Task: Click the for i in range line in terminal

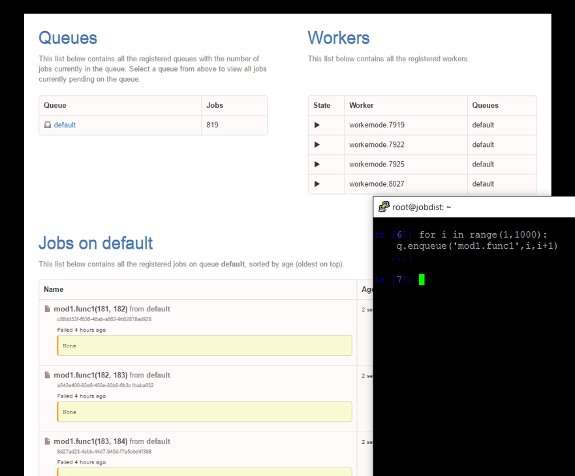Action: [483, 234]
